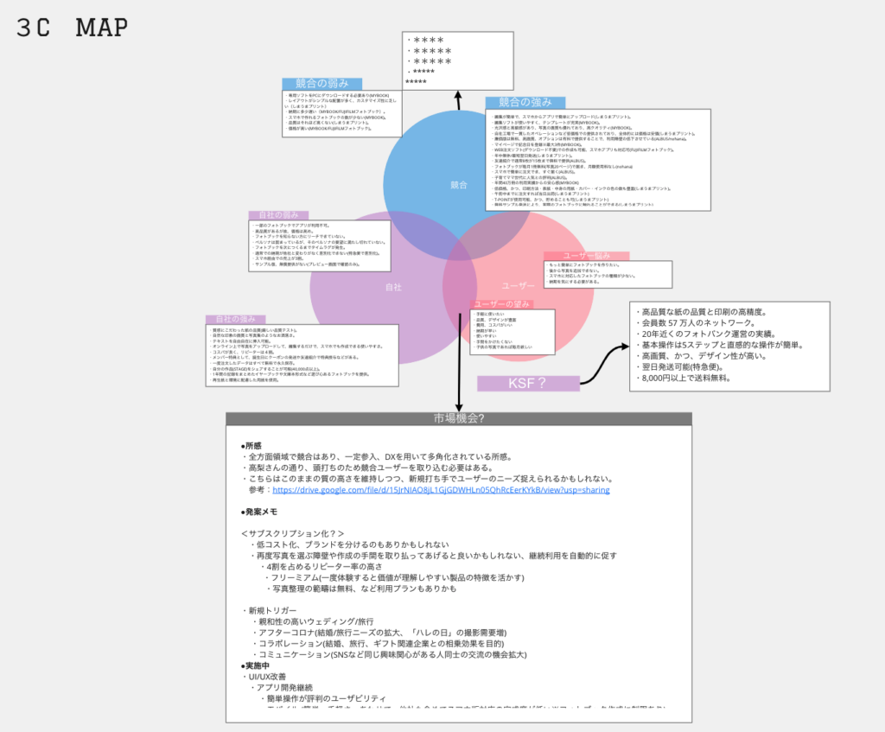Viewport: 885px width, 732px height.
Task: Click the ユーザー悩み pink label
Action: click(587, 256)
